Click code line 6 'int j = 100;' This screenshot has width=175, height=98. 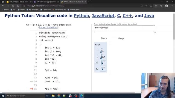[x=53, y=51]
